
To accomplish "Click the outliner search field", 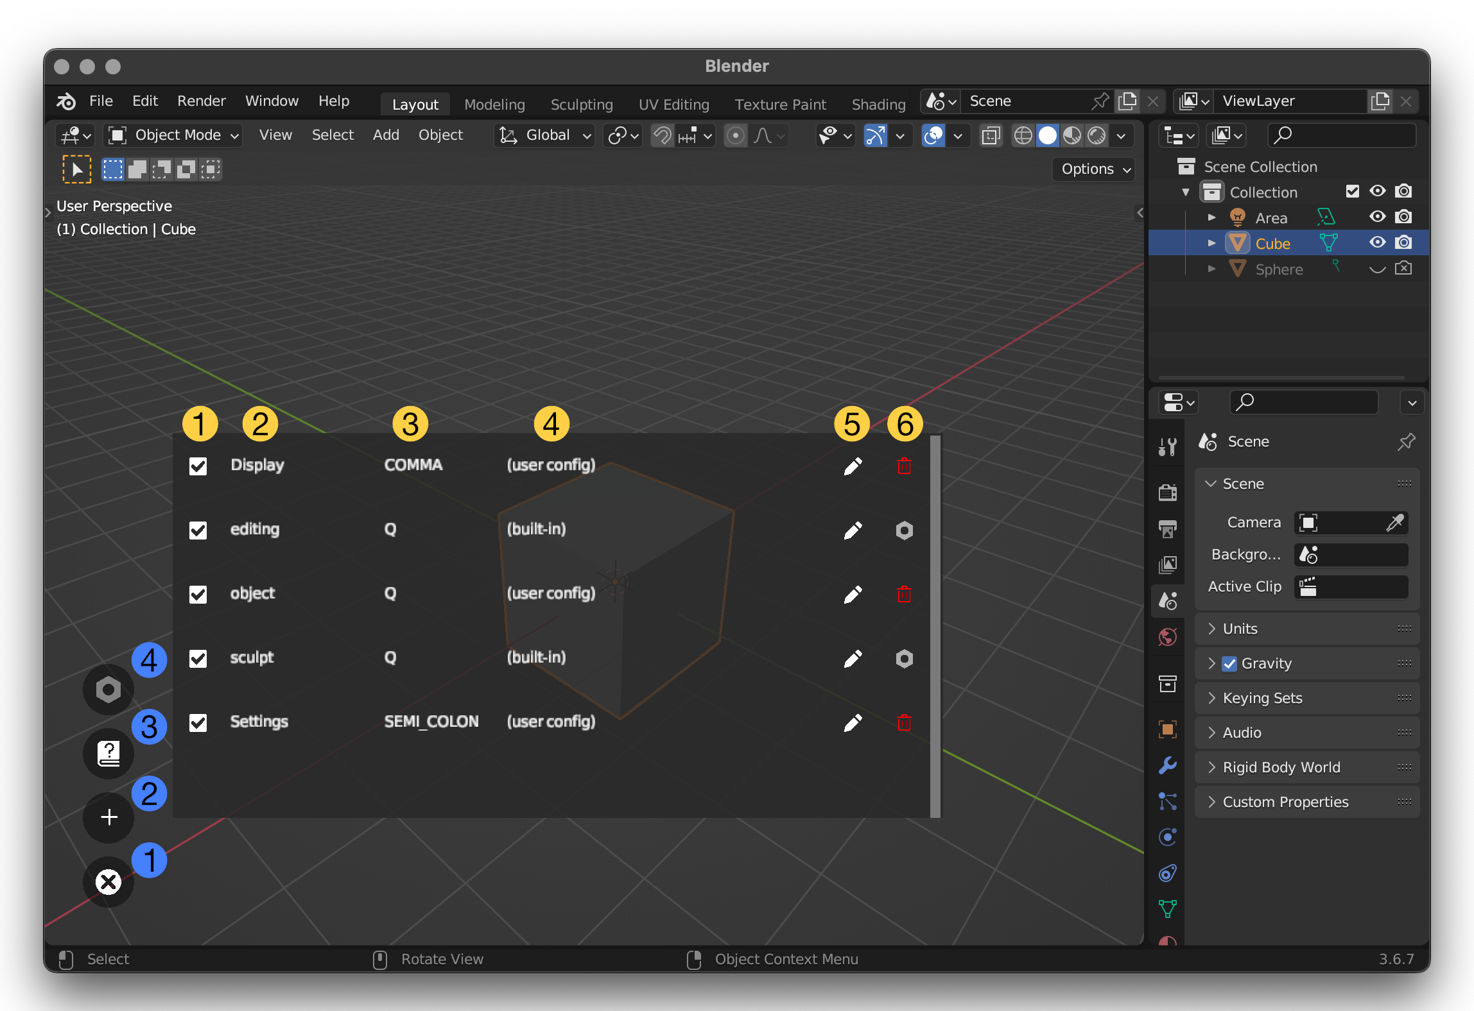I will tap(1342, 135).
